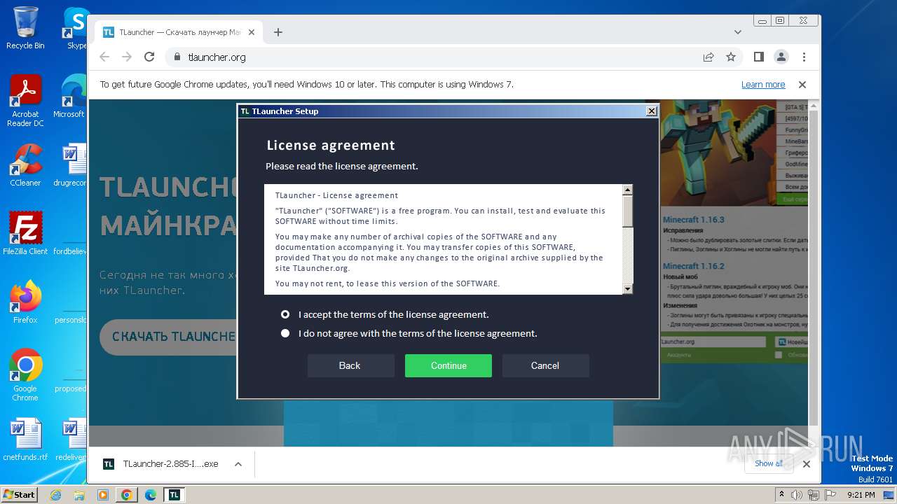Share this page via address bar icon
The width and height of the screenshot is (897, 504).
point(708,57)
